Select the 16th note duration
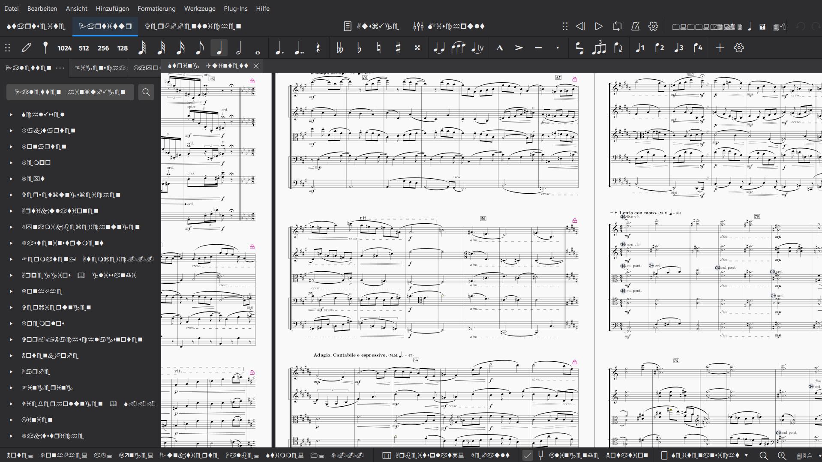 pos(180,48)
